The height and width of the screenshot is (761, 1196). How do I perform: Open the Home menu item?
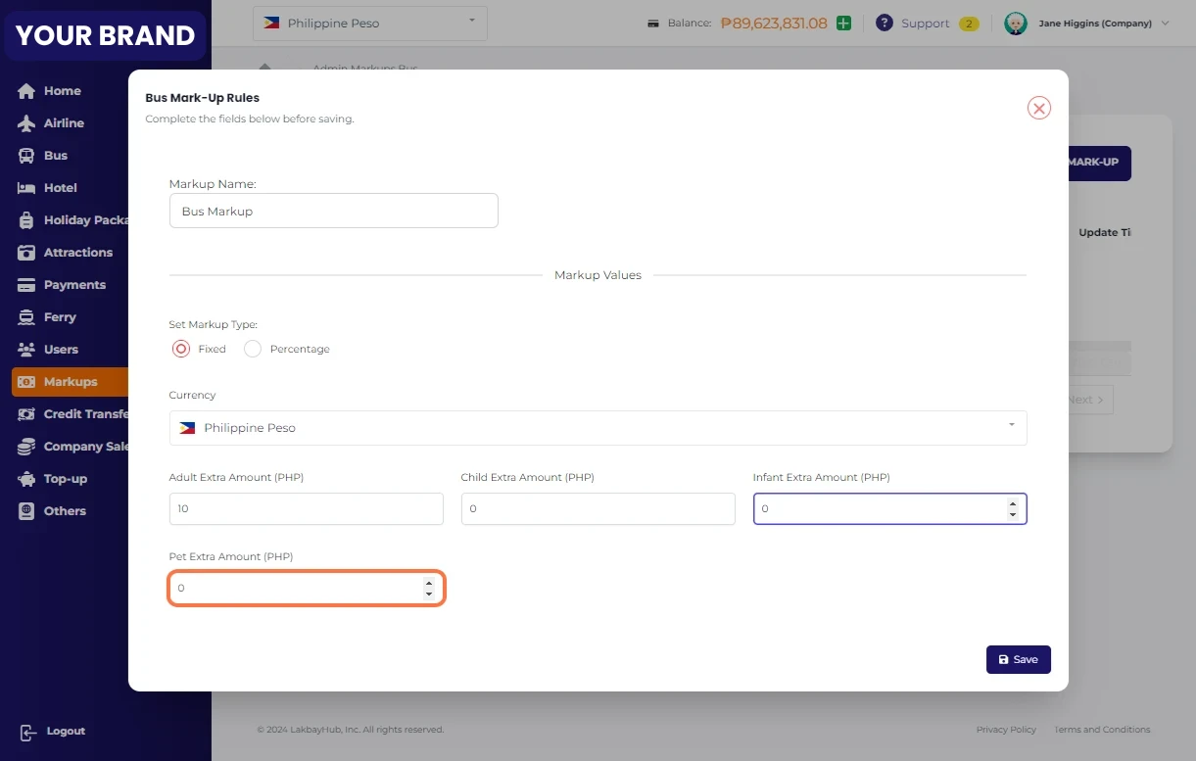pos(62,91)
